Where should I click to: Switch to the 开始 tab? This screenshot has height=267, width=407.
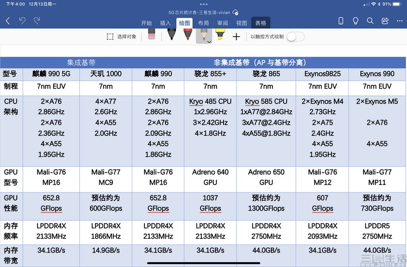click(x=147, y=23)
